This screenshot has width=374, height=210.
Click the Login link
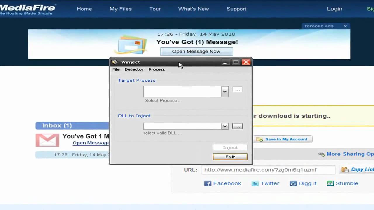(x=335, y=9)
